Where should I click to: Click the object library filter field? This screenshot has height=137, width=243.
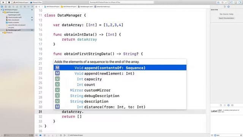tap(228, 135)
